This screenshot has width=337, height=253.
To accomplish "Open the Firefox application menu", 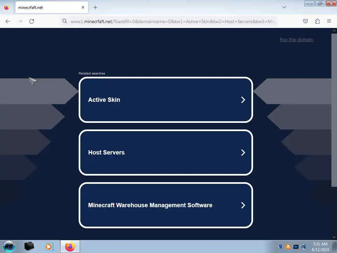I will pos(329,21).
